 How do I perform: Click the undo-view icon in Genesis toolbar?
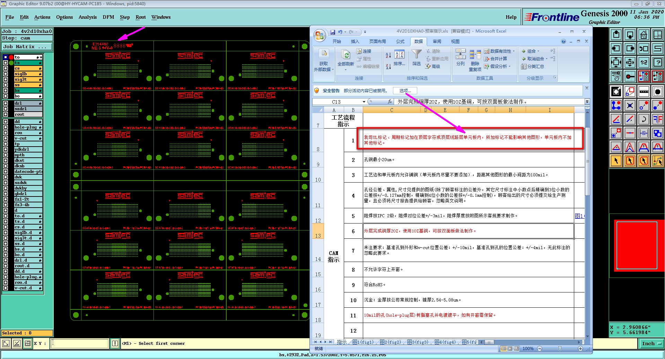point(644,49)
